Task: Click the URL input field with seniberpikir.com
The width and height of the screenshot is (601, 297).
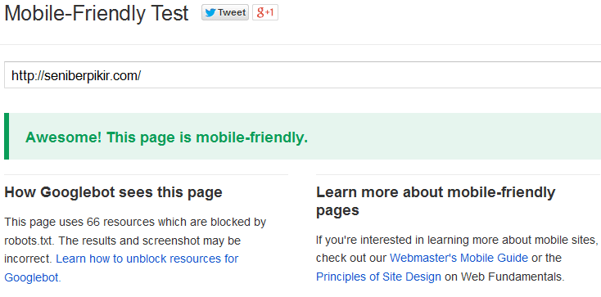Action: tap(302, 75)
